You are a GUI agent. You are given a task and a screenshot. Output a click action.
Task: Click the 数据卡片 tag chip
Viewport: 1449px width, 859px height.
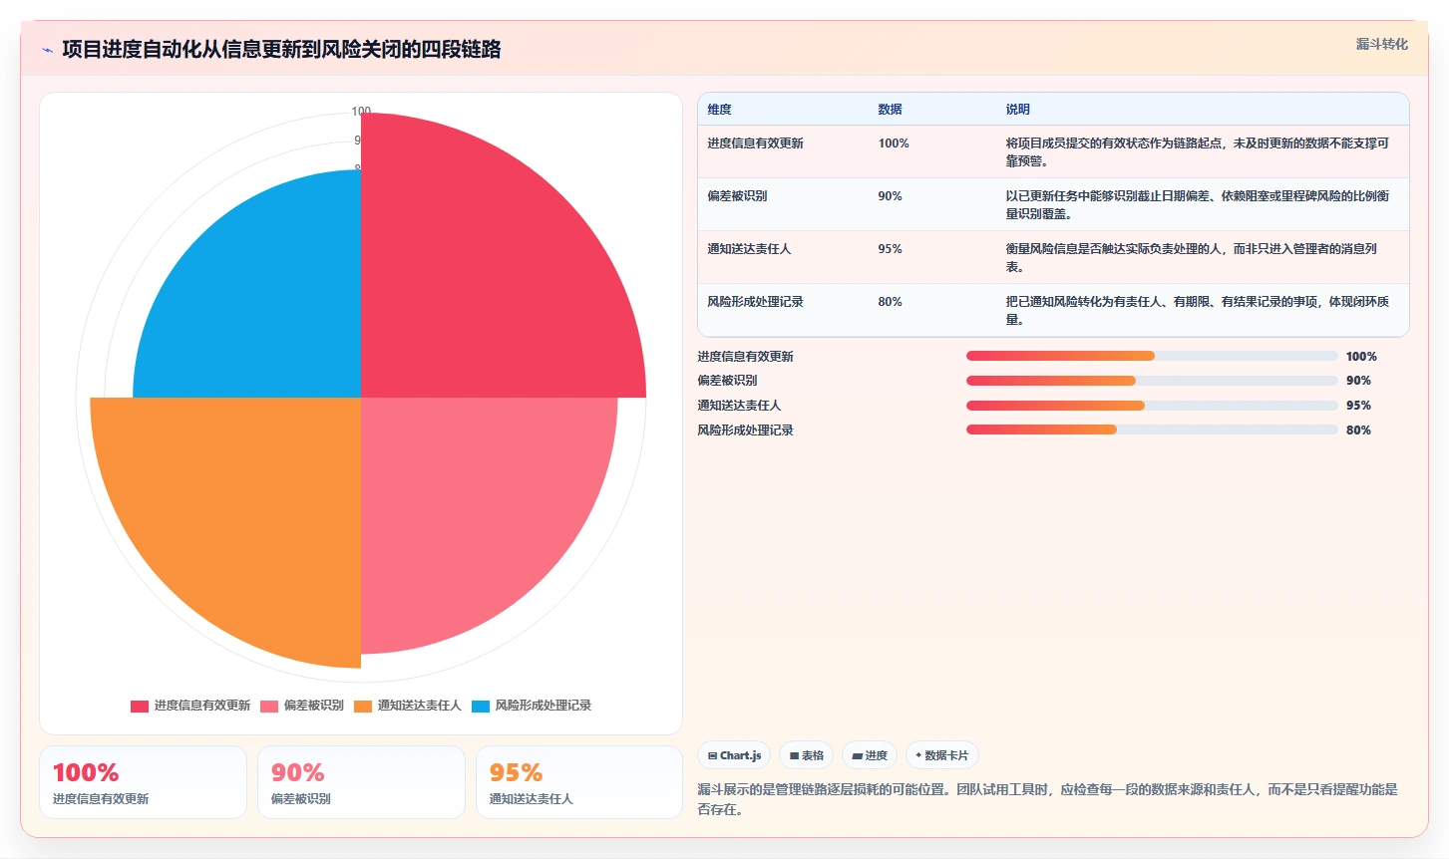click(942, 755)
